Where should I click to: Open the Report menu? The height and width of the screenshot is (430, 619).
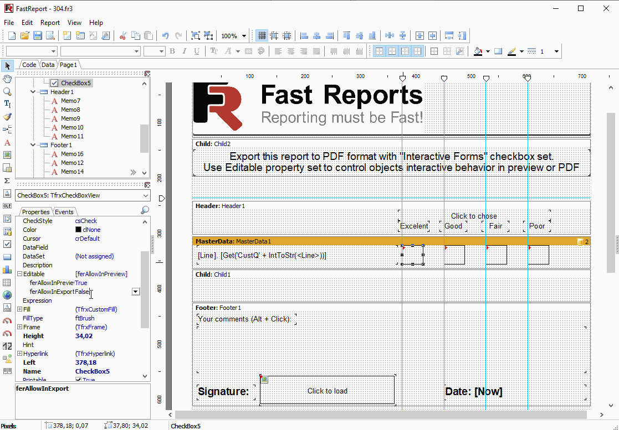click(50, 23)
